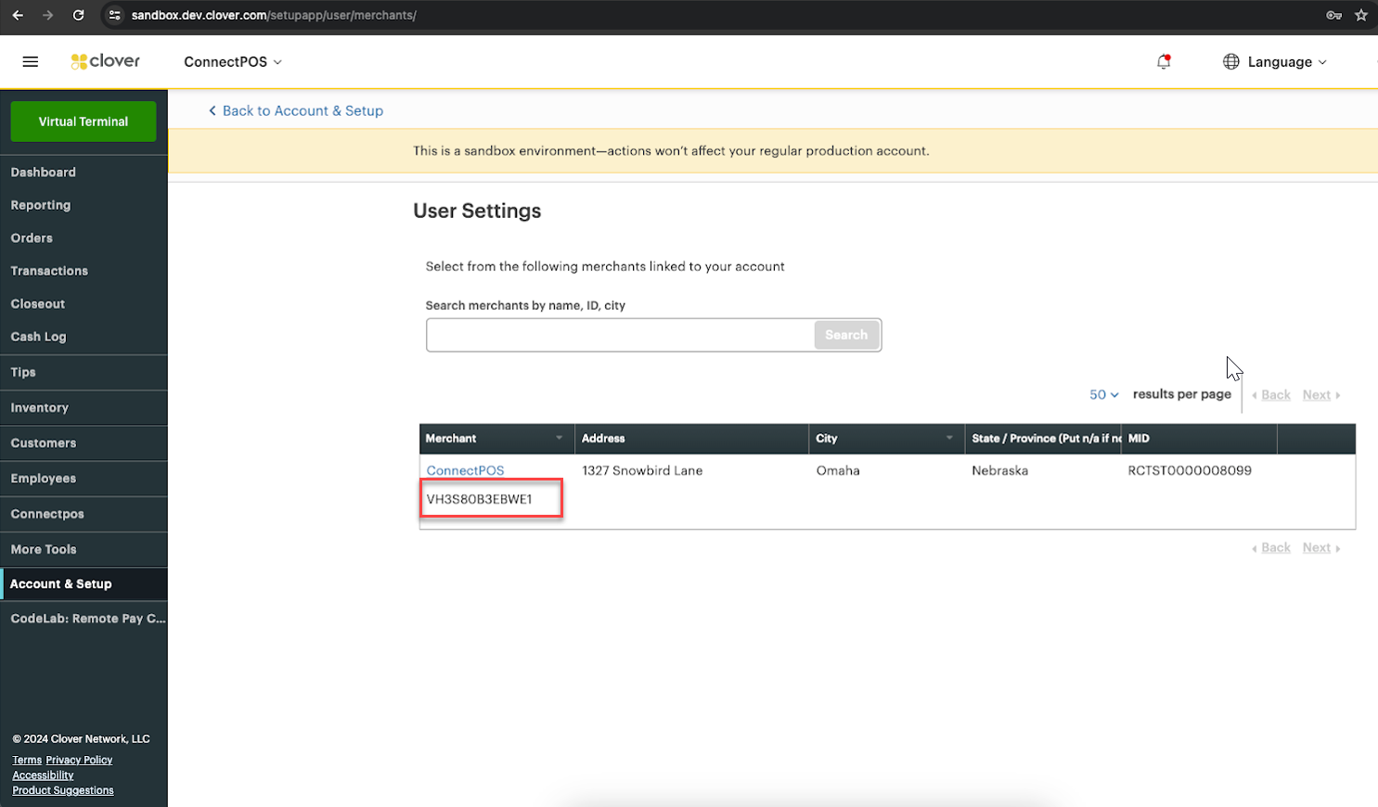Screen dimensions: 1378x807
Task: Open the Privacy Policy link
Action: 79,760
